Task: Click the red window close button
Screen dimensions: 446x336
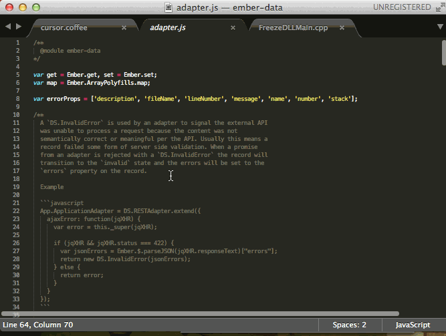Action: click(9, 7)
